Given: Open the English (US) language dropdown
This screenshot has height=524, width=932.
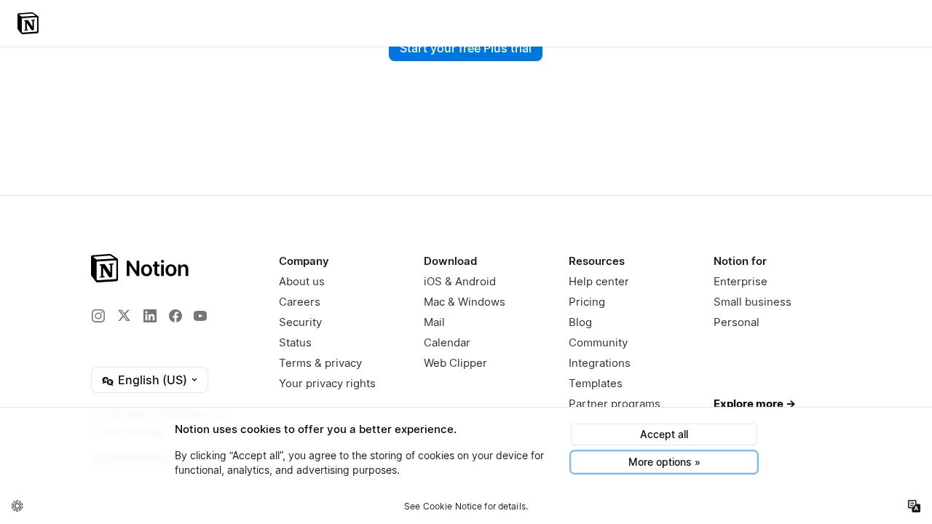Looking at the screenshot, I should [149, 380].
